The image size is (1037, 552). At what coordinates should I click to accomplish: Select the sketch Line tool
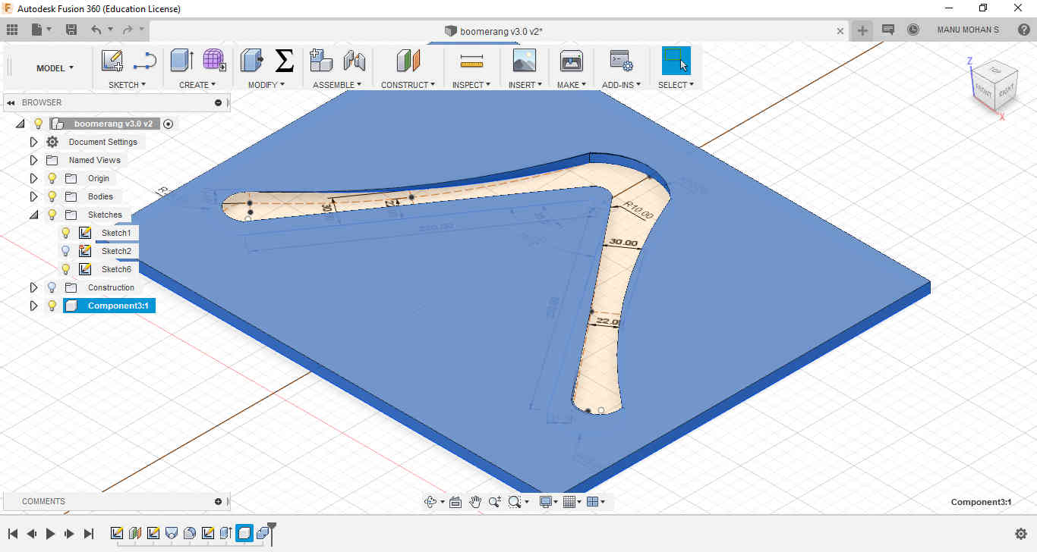[144, 61]
